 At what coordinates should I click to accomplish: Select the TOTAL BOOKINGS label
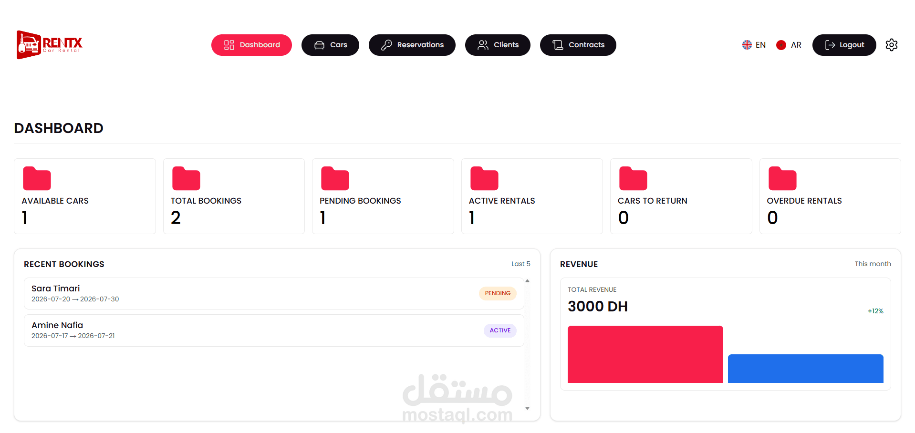(x=206, y=201)
